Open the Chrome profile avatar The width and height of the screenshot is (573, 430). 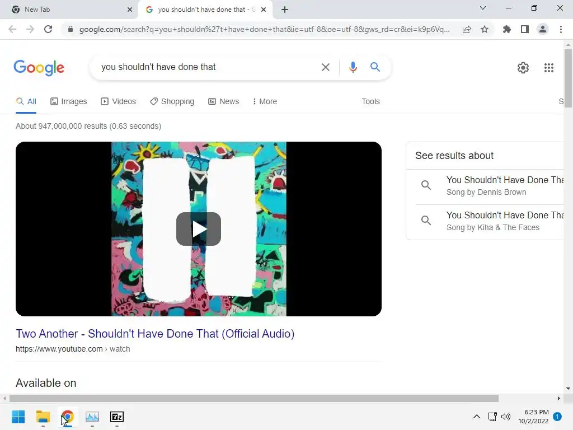[x=543, y=29]
